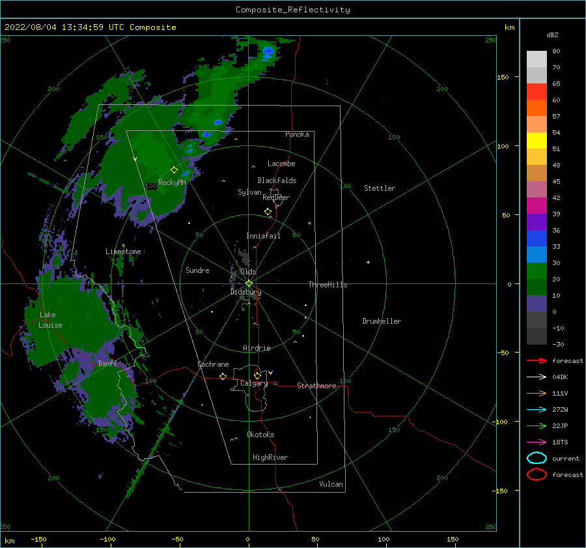This screenshot has width=586, height=548.
Task: Click the -150 value on bottom axis
Action: coord(38,539)
